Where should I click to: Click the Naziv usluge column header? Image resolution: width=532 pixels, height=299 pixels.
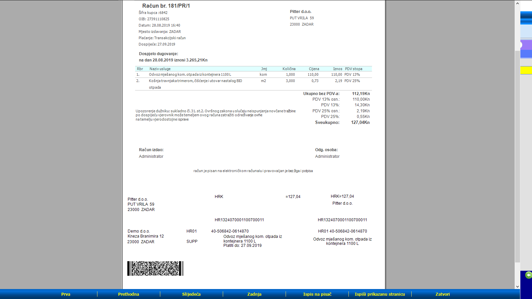coord(160,69)
